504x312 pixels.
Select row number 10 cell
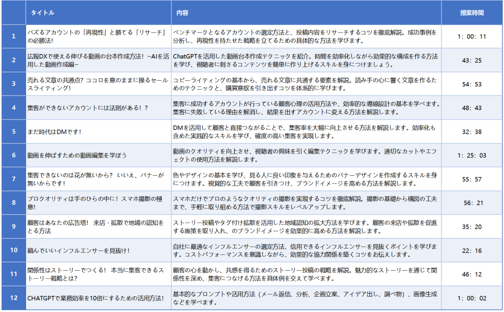point(13,250)
